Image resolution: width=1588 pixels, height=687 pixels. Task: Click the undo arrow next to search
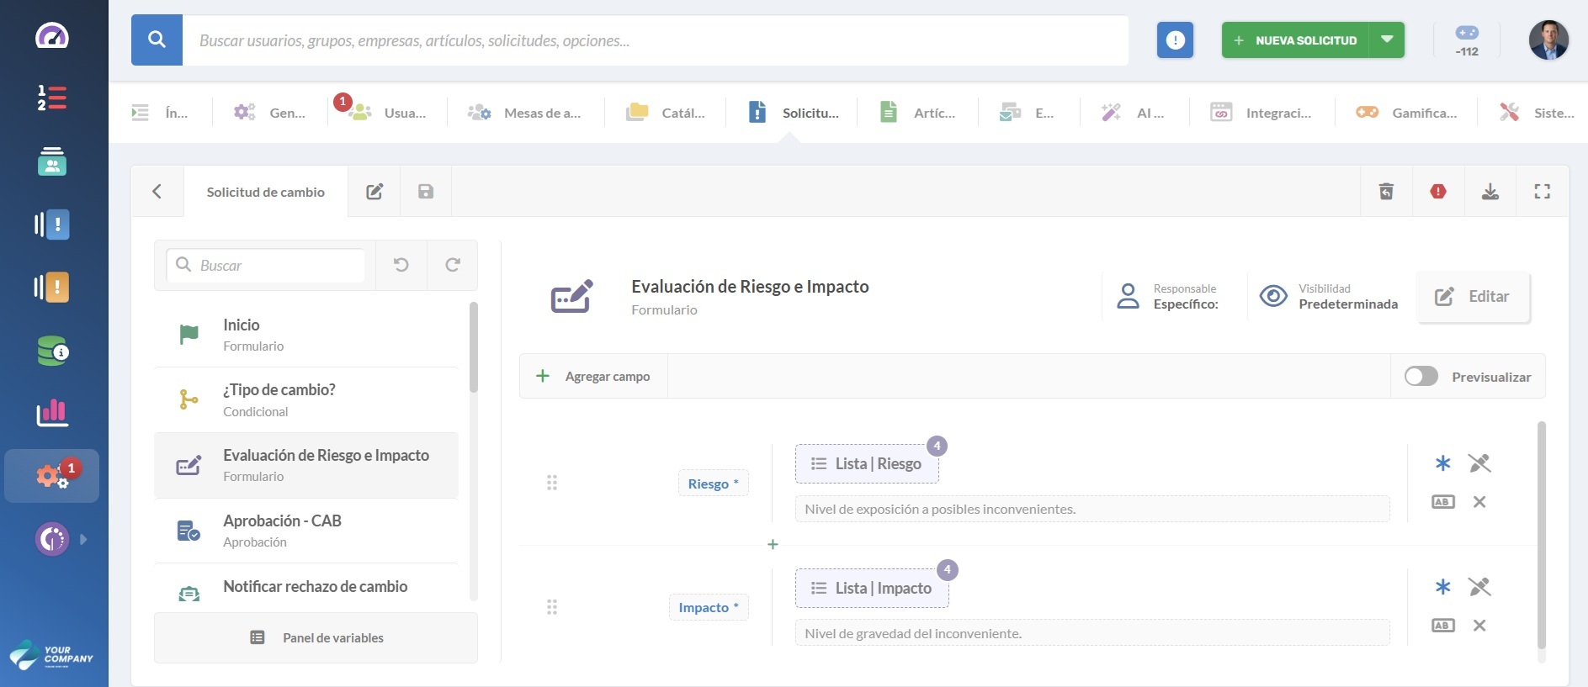(x=401, y=265)
